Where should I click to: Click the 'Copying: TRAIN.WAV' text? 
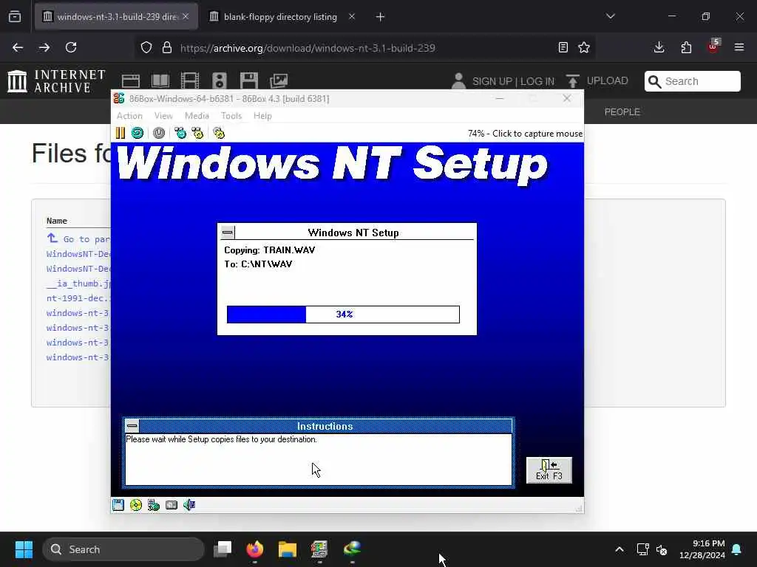(269, 250)
